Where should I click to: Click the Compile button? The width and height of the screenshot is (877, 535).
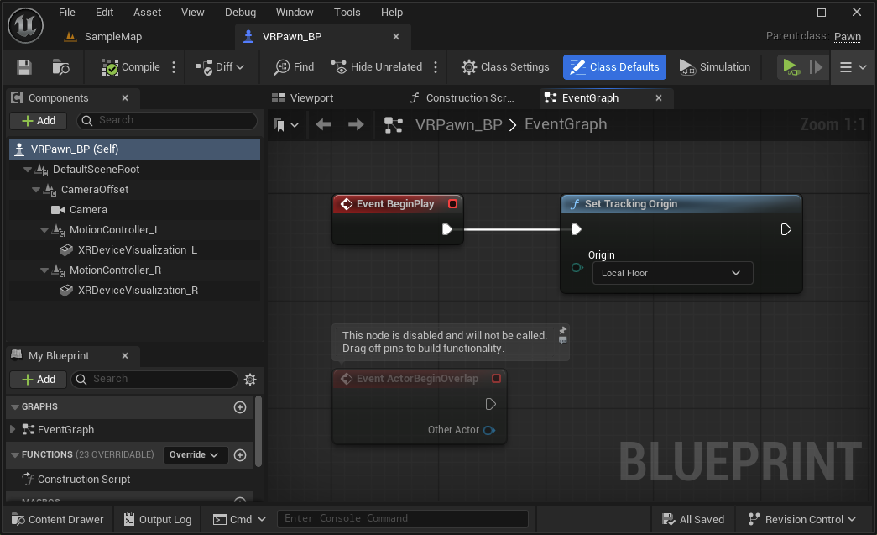click(x=131, y=67)
